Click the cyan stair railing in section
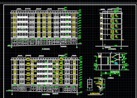 [x=116, y=63]
